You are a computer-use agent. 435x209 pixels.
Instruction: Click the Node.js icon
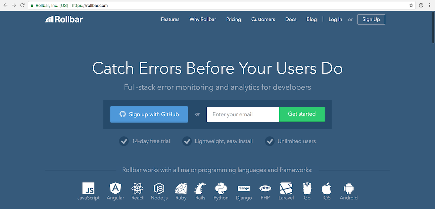[159, 188]
